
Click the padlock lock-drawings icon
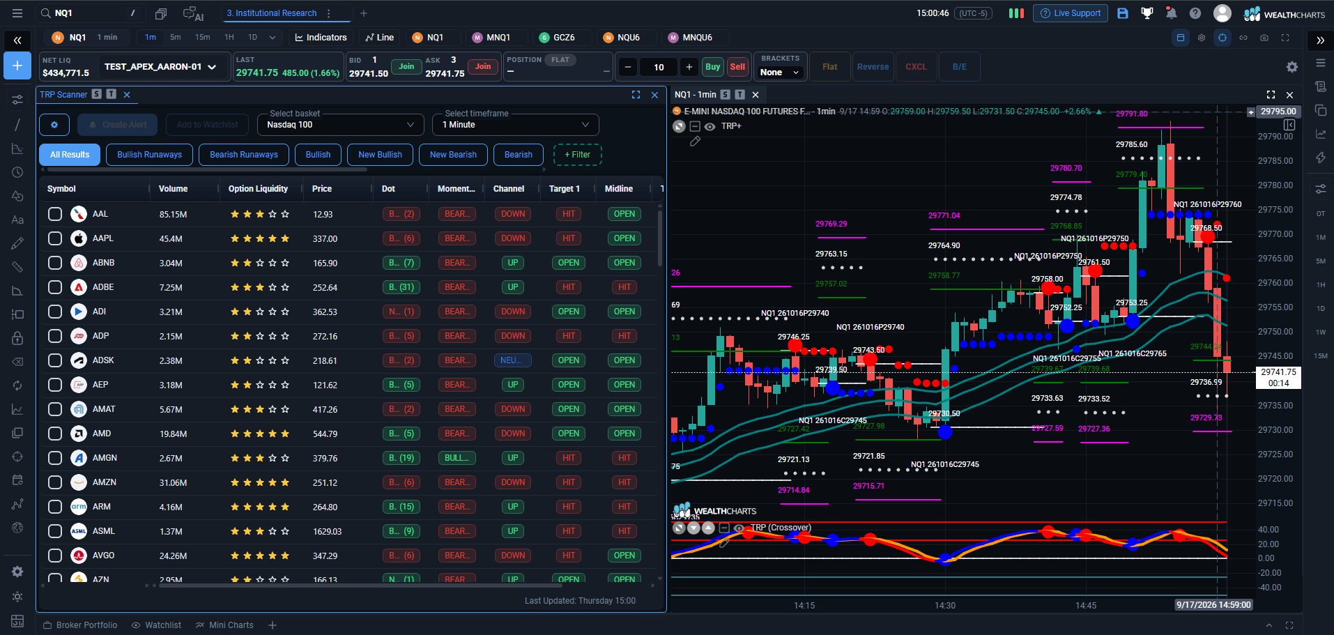point(17,338)
